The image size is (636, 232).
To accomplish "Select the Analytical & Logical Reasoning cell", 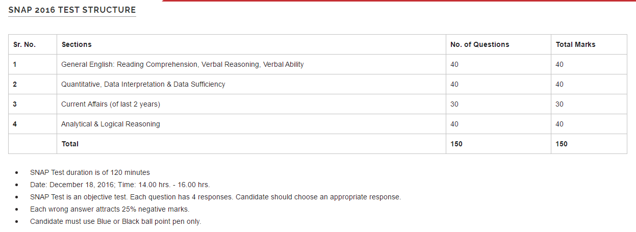I will (110, 124).
